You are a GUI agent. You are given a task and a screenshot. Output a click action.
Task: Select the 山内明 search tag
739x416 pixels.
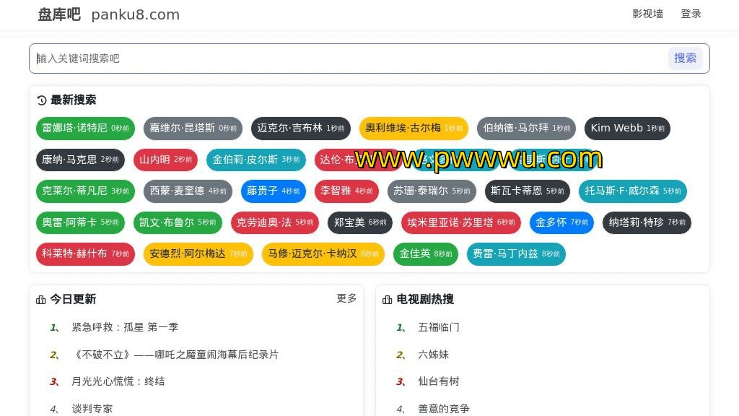point(165,160)
